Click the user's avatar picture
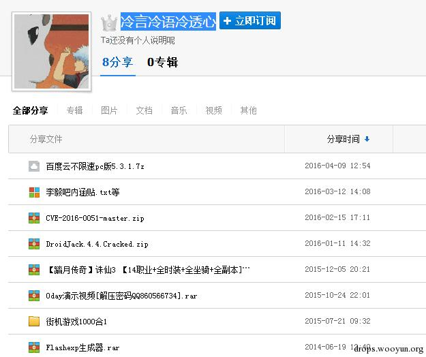This screenshot has height=357, width=426. [x=51, y=51]
